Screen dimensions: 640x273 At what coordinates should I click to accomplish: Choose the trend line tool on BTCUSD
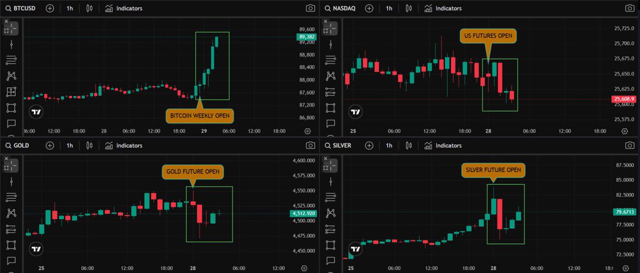click(11, 45)
